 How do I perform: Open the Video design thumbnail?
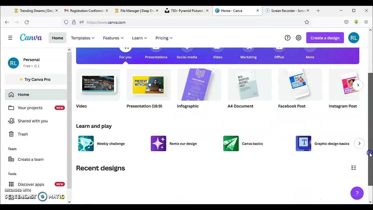pos(98,85)
